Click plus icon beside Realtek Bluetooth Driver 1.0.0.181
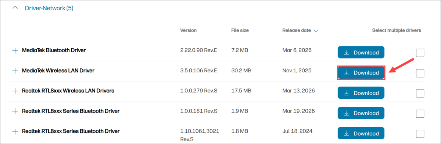Viewport: 441px width, 144px height. pyautogui.click(x=15, y=111)
